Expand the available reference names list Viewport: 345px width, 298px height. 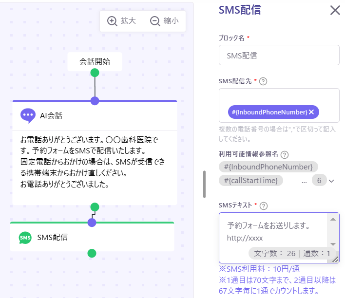[x=332, y=181]
